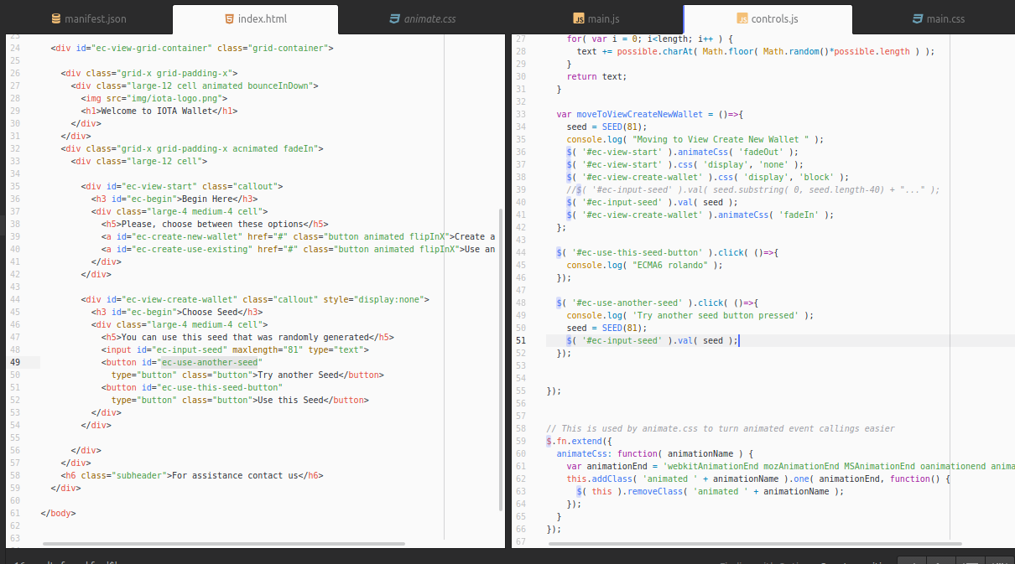Click line number 33 in the controls.js gutter
1015x564 pixels.
521,114
